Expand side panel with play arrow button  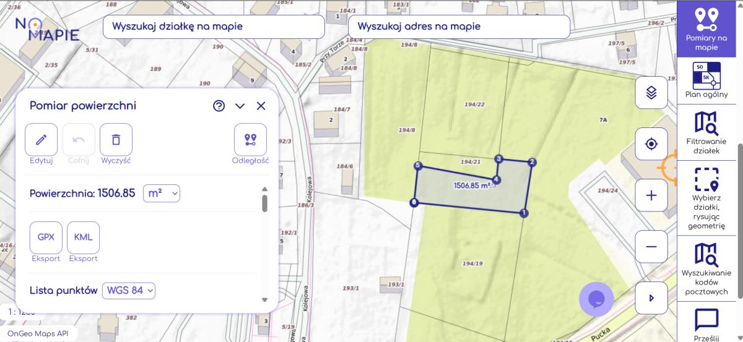pyautogui.click(x=651, y=298)
